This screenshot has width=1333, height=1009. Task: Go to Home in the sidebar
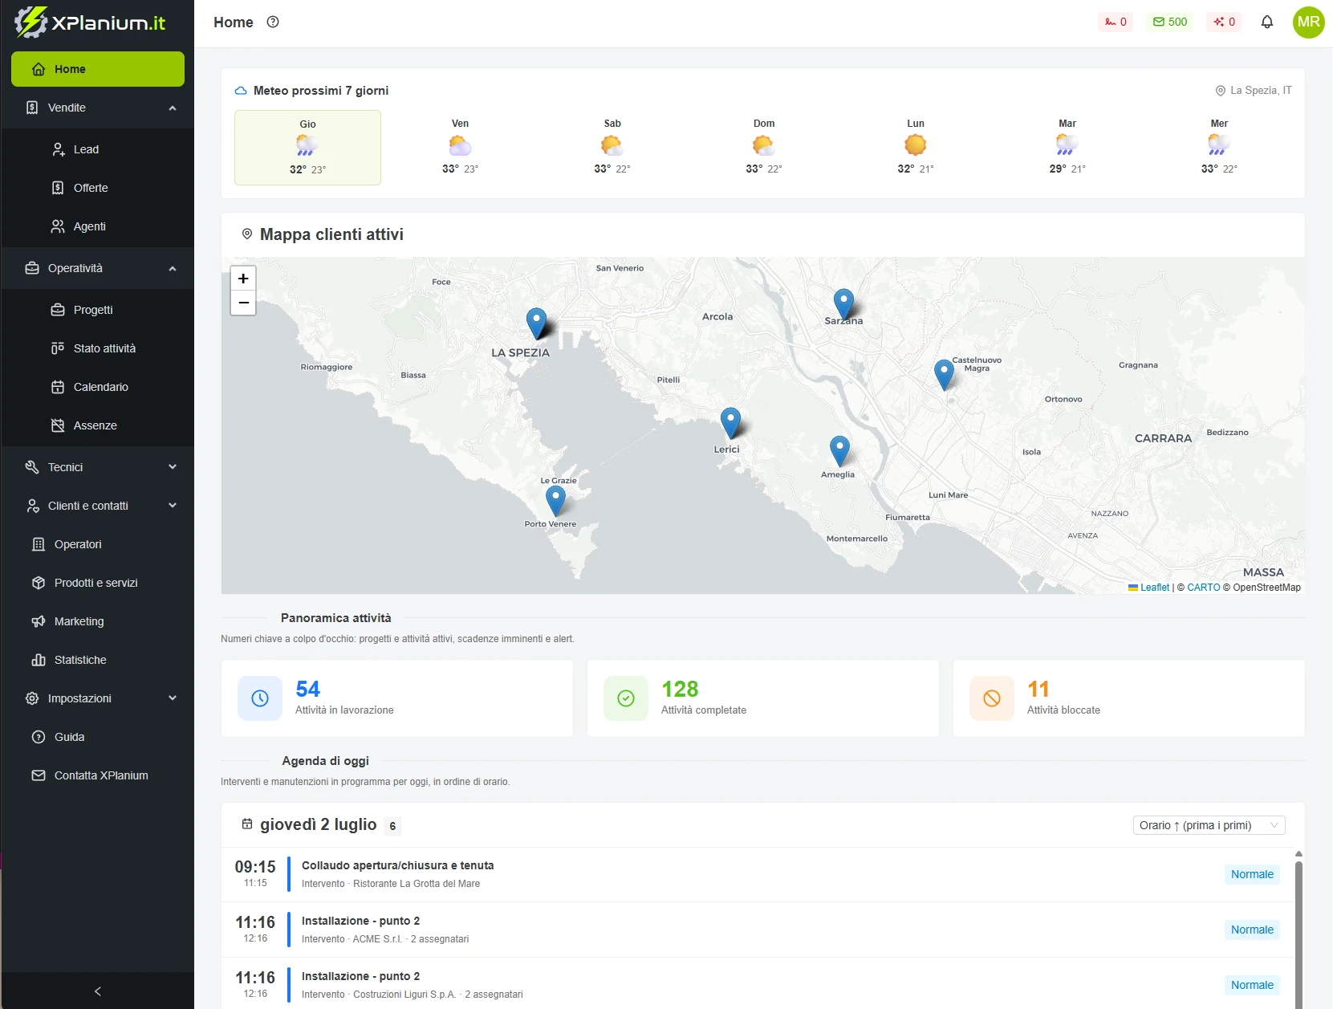(x=98, y=69)
